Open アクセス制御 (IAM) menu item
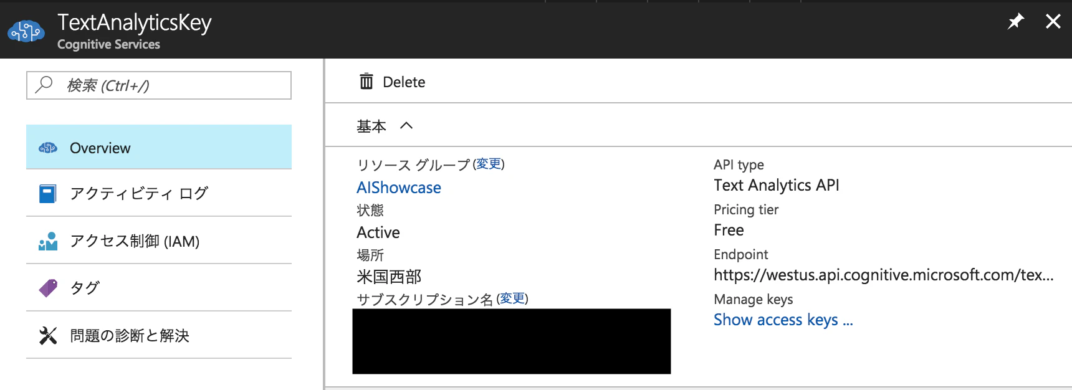This screenshot has width=1072, height=390. coord(159,240)
